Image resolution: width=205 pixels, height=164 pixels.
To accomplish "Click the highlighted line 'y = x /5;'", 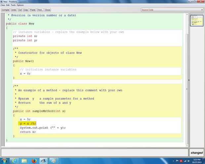I will [27, 123].
